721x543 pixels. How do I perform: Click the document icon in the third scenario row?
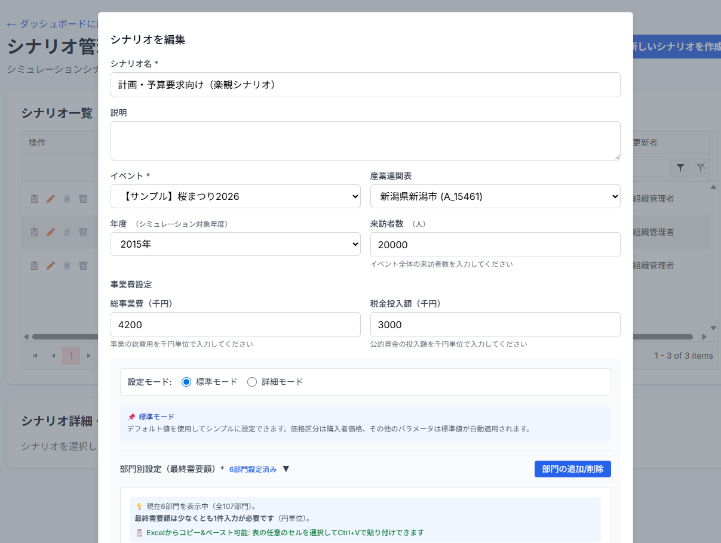pos(67,265)
